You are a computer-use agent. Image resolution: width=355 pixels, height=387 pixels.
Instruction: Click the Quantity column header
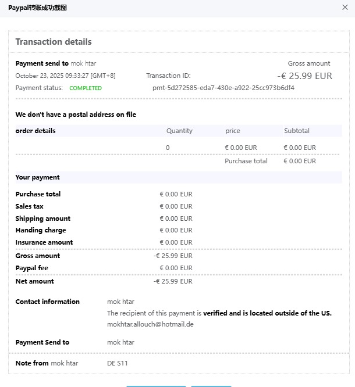point(179,131)
